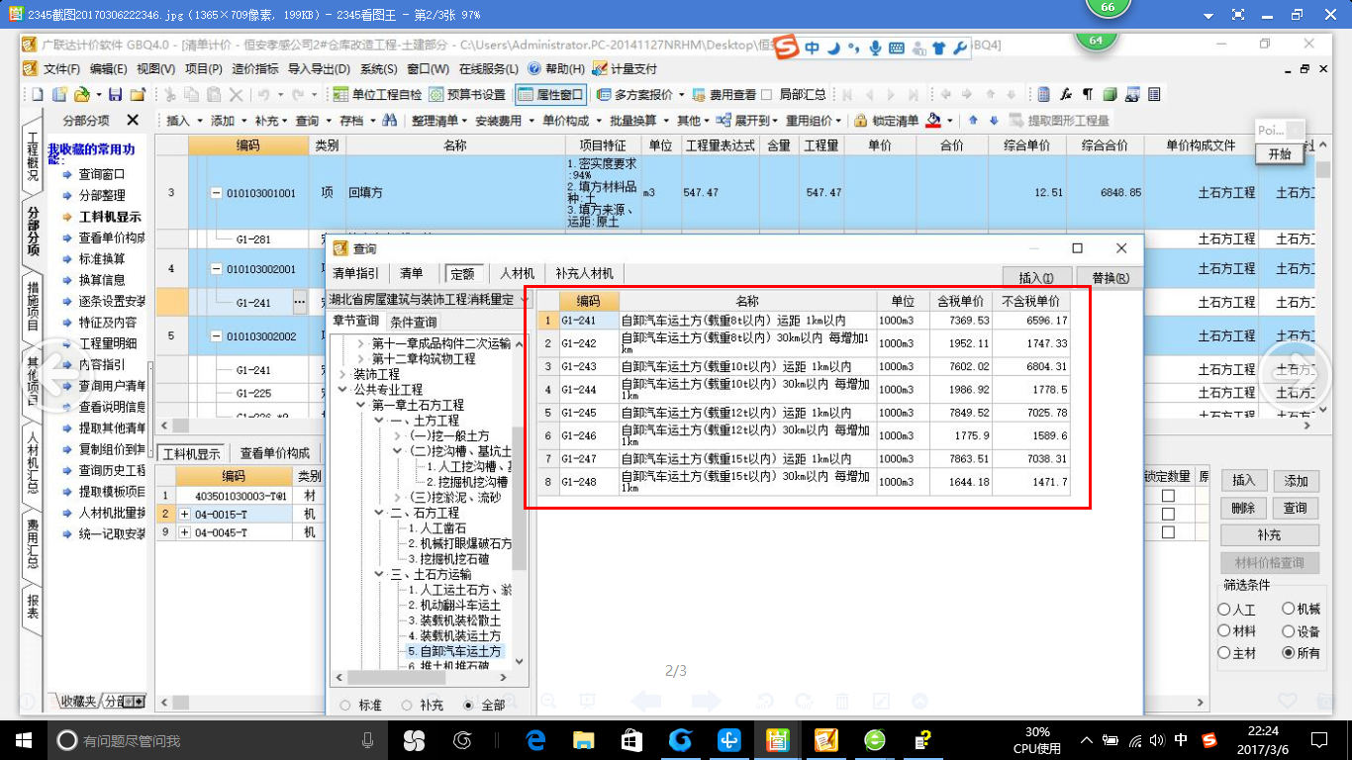Switch to the 人材机 tab in query dialog
This screenshot has width=1352, height=760.
tap(517, 273)
